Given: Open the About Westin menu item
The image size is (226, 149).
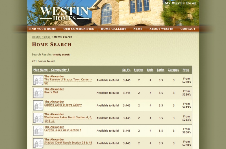Looking at the screenshot, I should point(161,29).
